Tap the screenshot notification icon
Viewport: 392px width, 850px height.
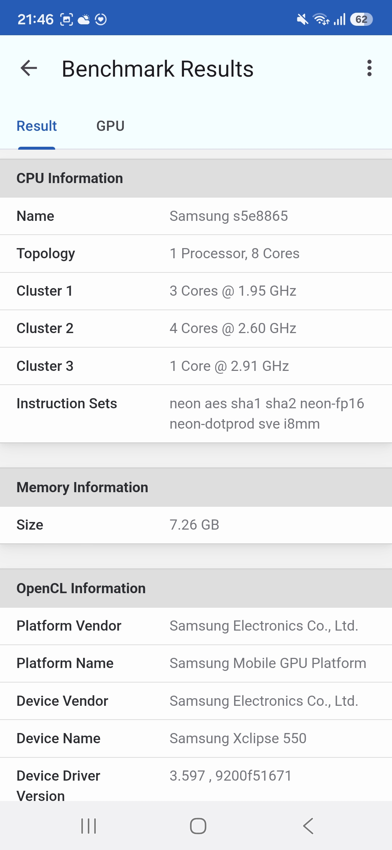tap(66, 19)
